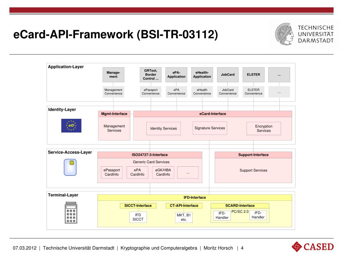
Task: Click the Management Services block
Action: pos(114,128)
